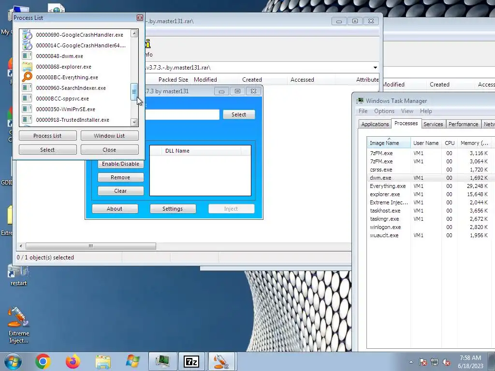Click the TrustedInstaller.exe process icon
Image resolution: width=495 pixels, height=371 pixels.
coord(27,120)
